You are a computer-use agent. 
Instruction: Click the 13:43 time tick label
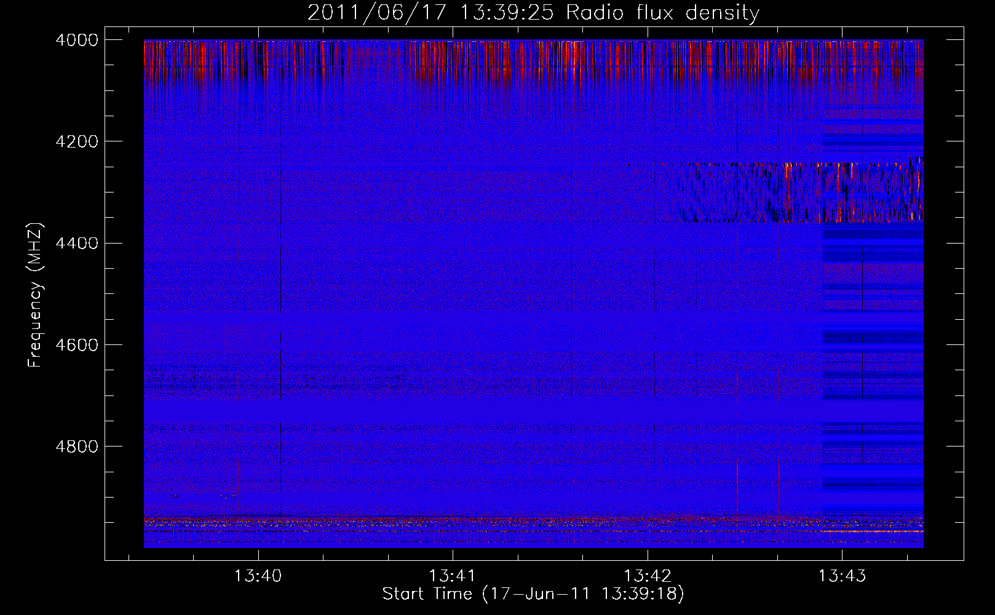842,576
